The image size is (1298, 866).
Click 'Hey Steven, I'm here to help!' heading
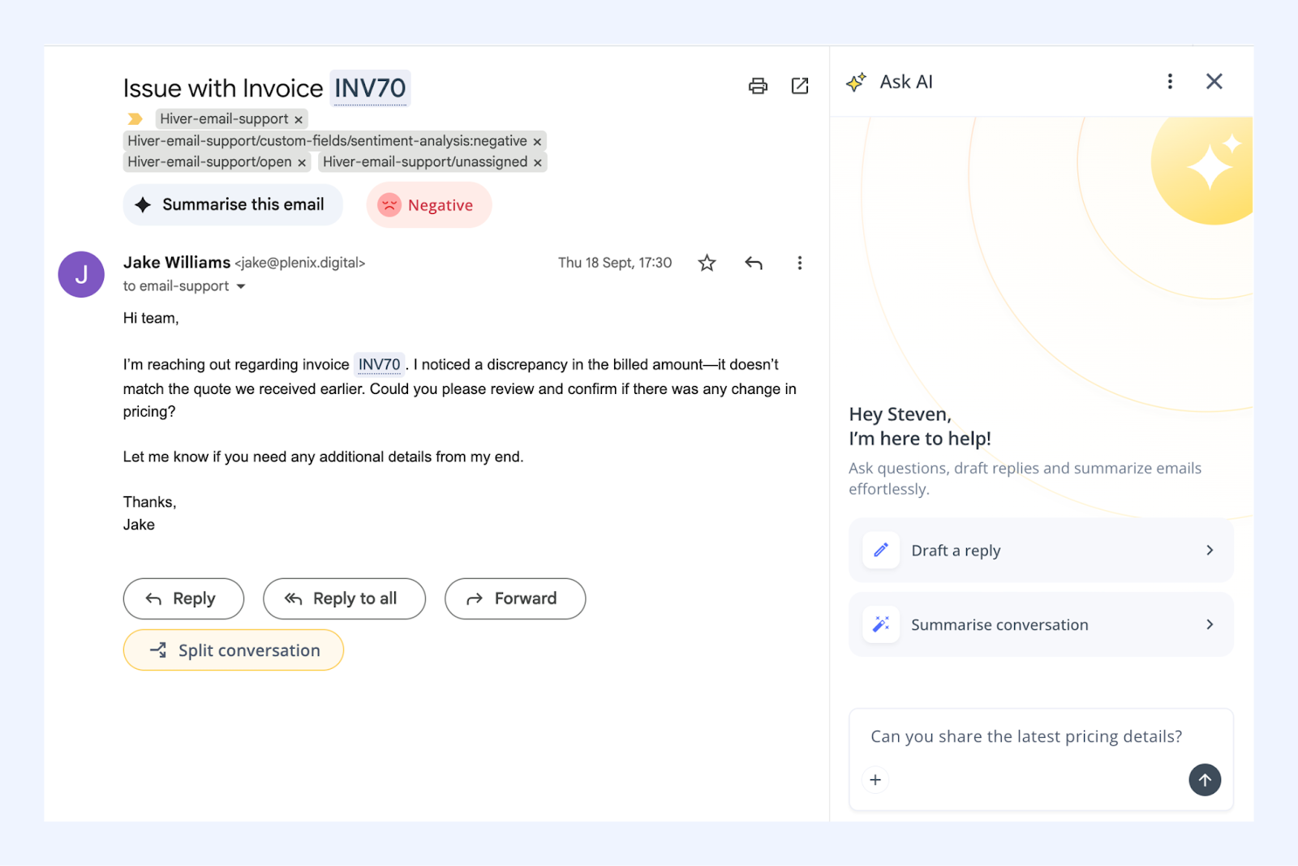[920, 427]
